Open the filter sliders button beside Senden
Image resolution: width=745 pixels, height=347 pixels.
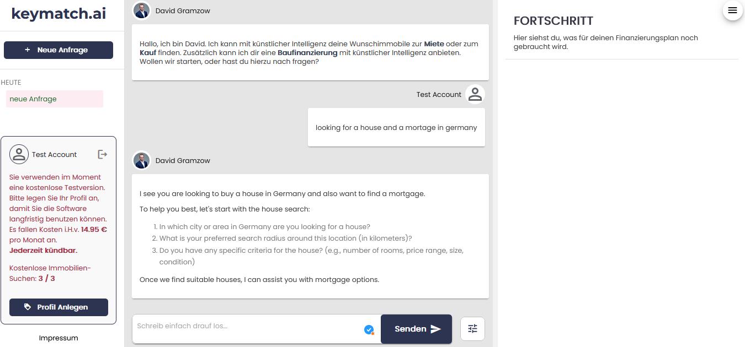click(x=472, y=329)
